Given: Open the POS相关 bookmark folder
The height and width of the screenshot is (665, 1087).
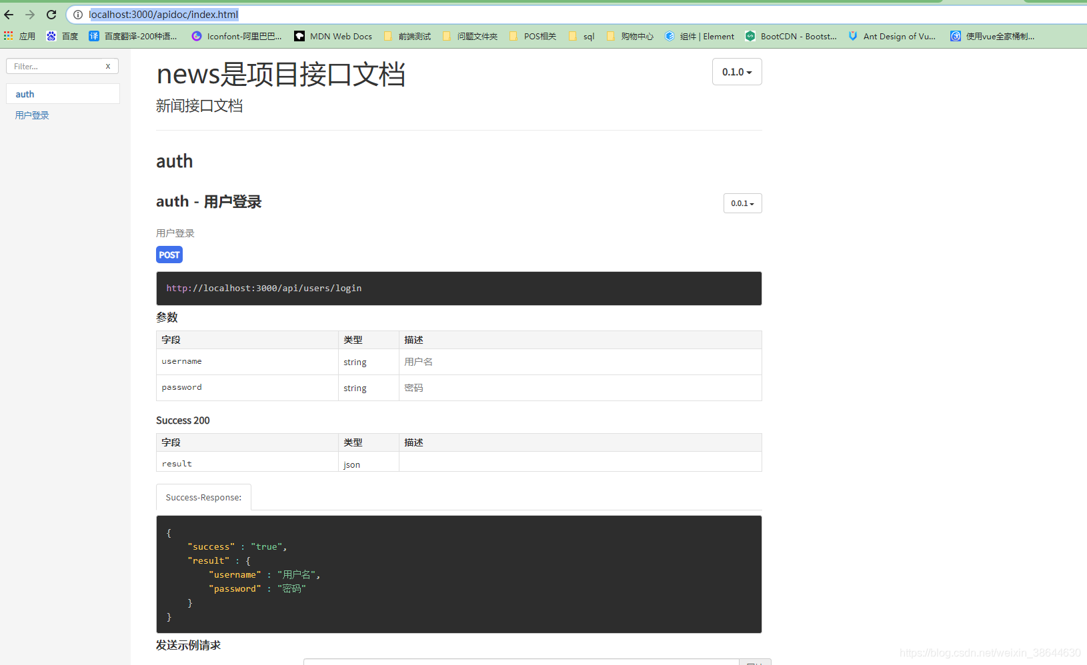Looking at the screenshot, I should point(533,36).
